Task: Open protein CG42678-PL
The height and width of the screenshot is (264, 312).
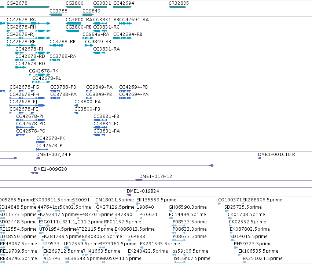Action: coord(51,146)
